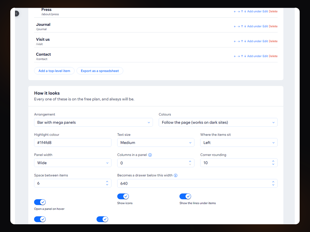Viewport: 310px width, 232px height.
Task: Increase Corner rounding with stepper arrow
Action: coord(273,161)
